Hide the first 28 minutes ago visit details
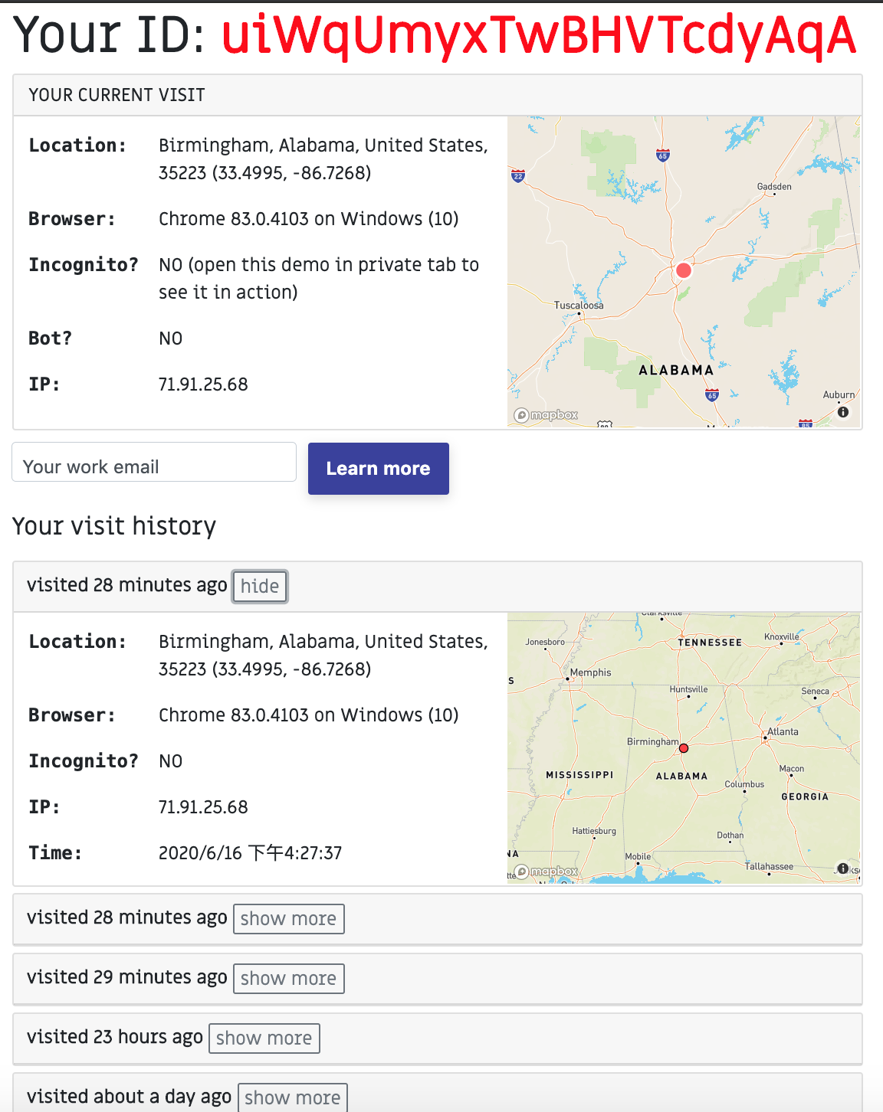 click(x=260, y=587)
